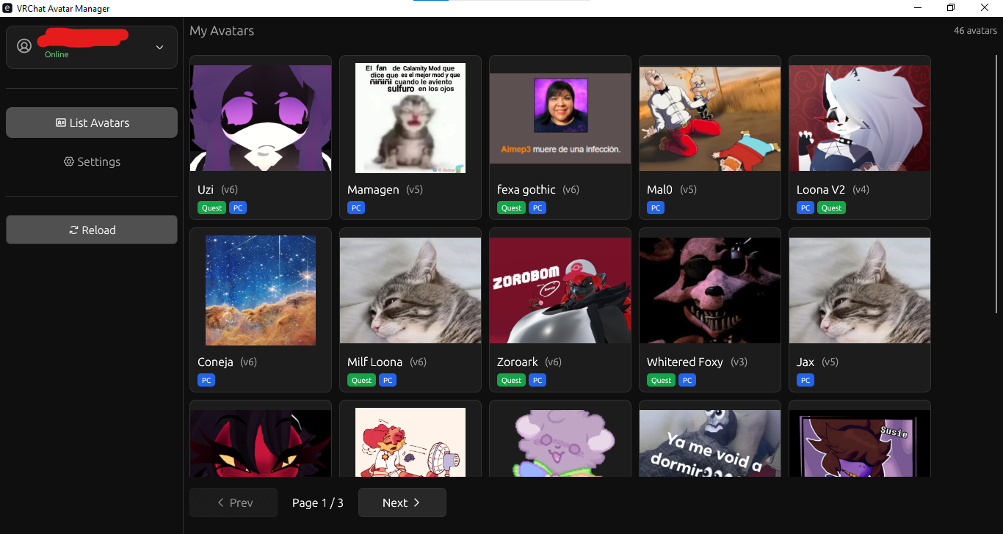Click the avatar list vertical scrollbar
The image size is (1003, 534).
click(x=996, y=183)
